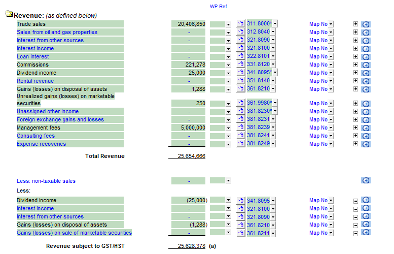Click Management fees row label
394x254 pixels.
(39, 128)
